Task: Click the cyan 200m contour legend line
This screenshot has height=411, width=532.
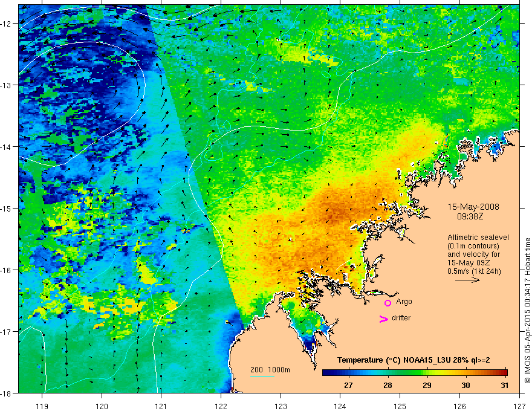Action: click(x=262, y=376)
